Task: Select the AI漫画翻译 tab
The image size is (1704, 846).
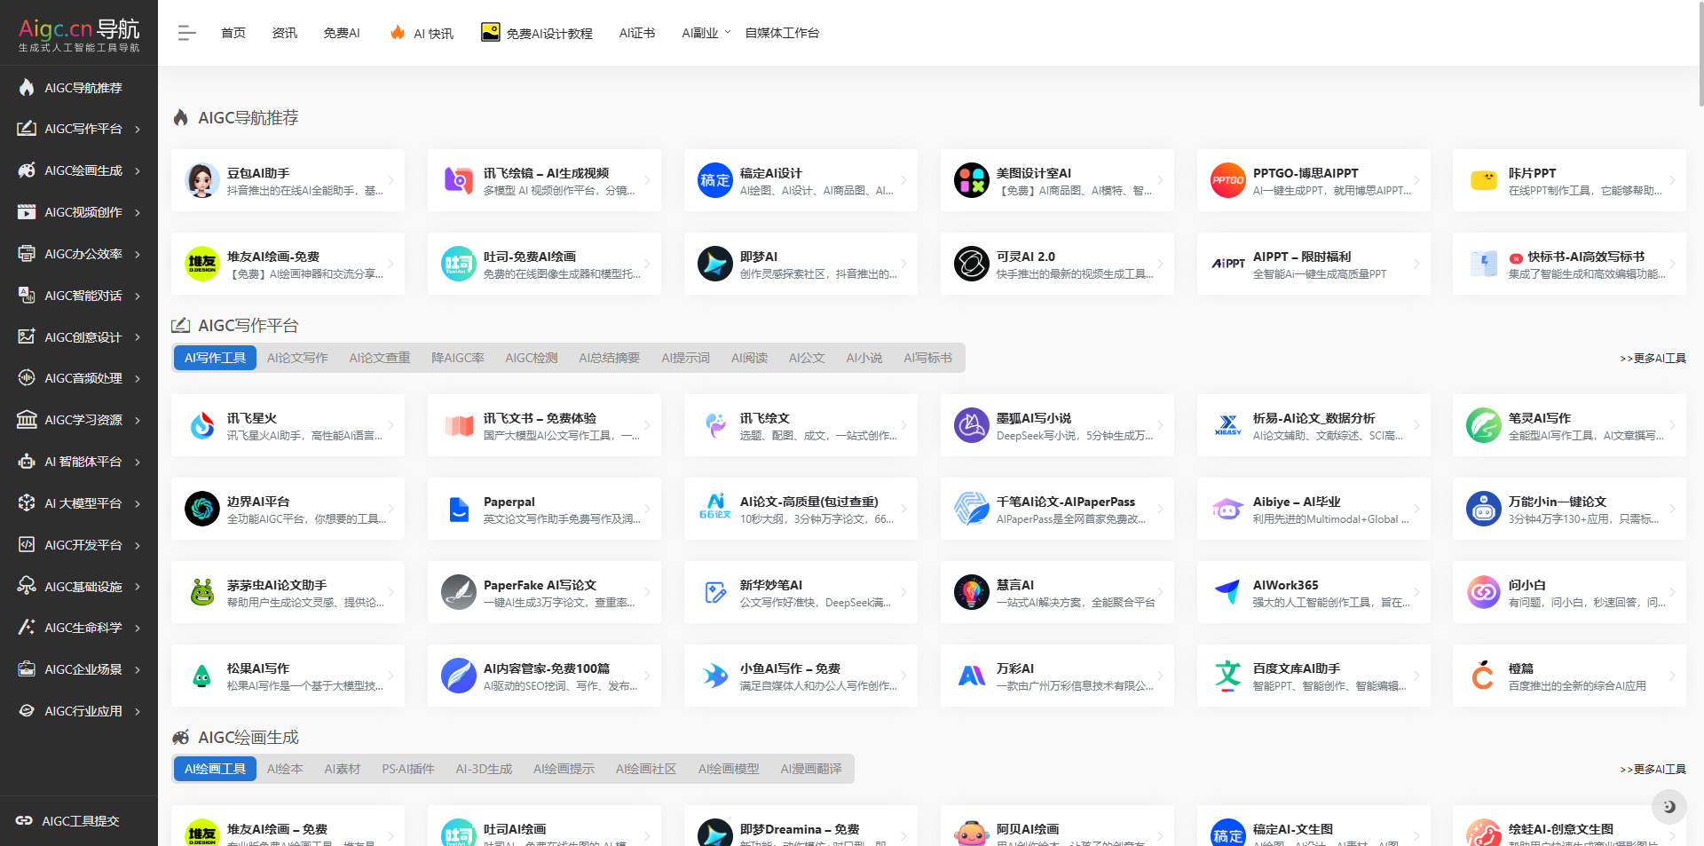Action: click(810, 769)
